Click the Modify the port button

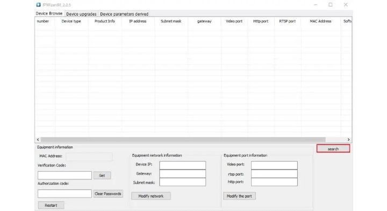(239, 196)
